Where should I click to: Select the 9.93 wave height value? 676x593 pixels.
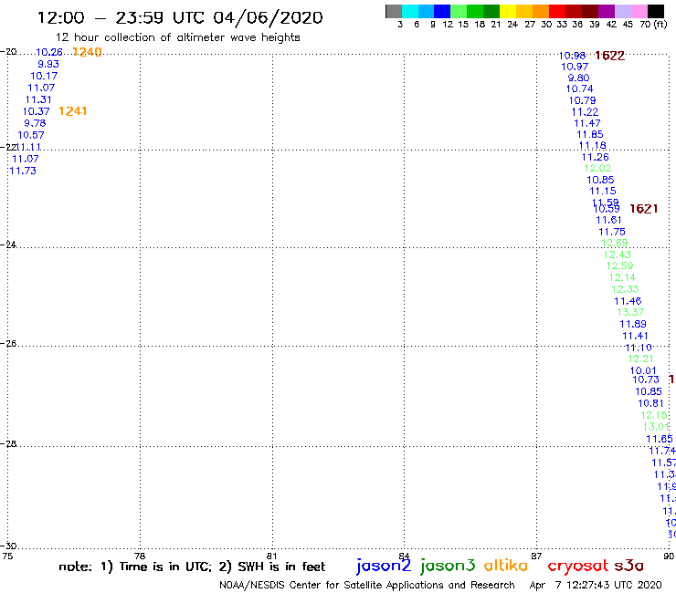tap(48, 64)
